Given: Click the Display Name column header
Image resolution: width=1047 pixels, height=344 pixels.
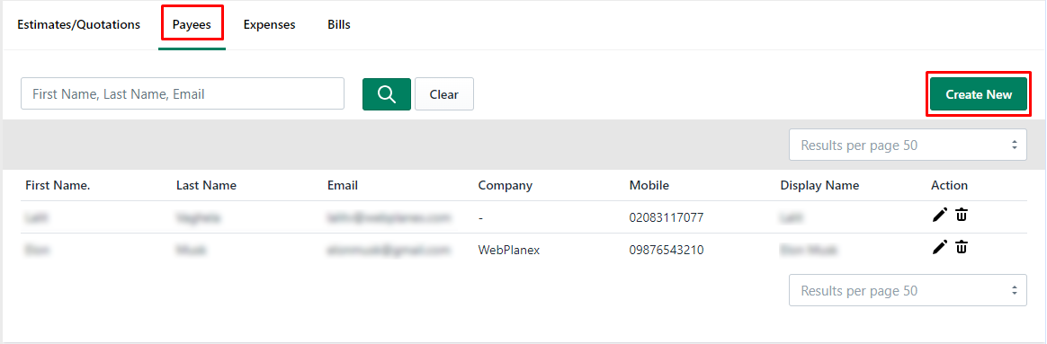Looking at the screenshot, I should coord(819,185).
